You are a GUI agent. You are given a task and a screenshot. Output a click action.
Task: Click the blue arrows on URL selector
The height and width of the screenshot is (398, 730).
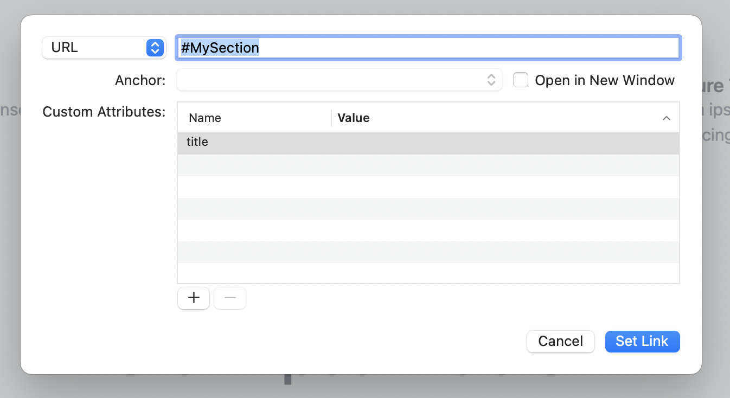pos(155,48)
